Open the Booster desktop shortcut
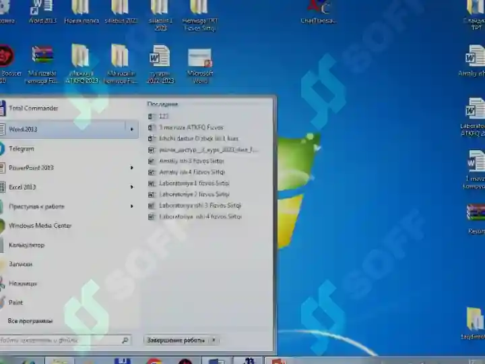Screen dimensions: 485x364 [7, 64]
